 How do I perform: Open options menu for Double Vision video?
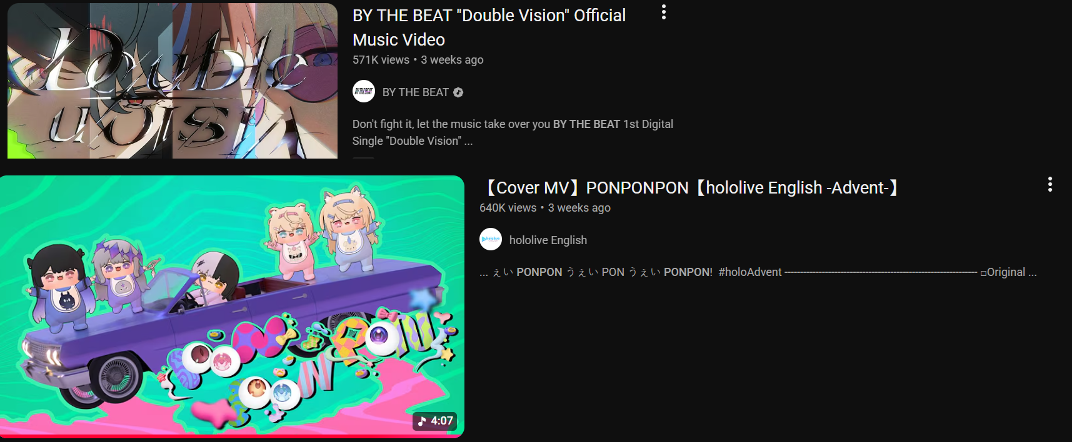664,12
